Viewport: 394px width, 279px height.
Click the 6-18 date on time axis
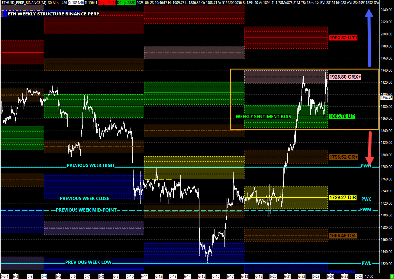[244, 277]
